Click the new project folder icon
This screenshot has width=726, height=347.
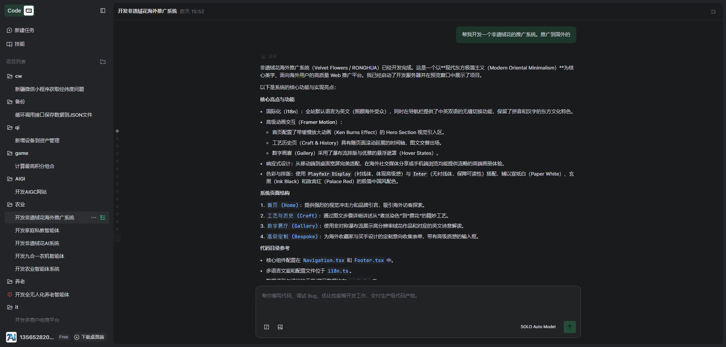pyautogui.click(x=103, y=62)
